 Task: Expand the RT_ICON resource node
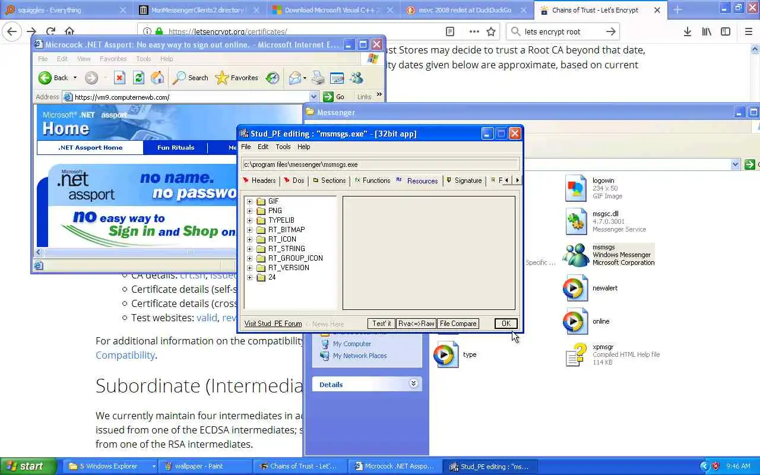pos(249,239)
